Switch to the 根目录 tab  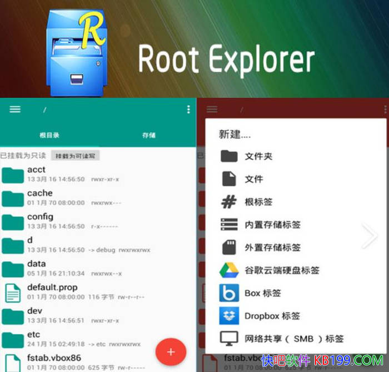tap(49, 135)
